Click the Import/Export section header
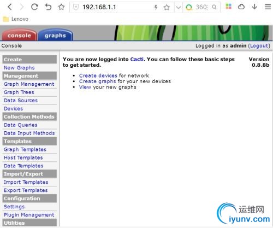Screen dimensions: 273x228 click(29, 174)
